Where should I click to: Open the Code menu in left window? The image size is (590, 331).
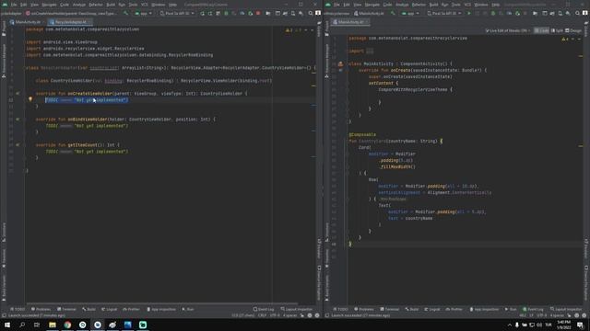(x=65, y=5)
